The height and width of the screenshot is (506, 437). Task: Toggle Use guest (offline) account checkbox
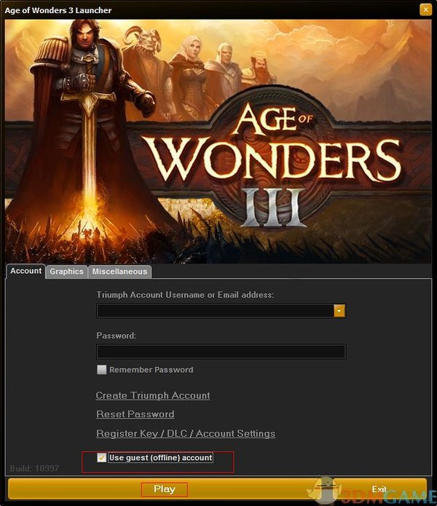click(102, 458)
